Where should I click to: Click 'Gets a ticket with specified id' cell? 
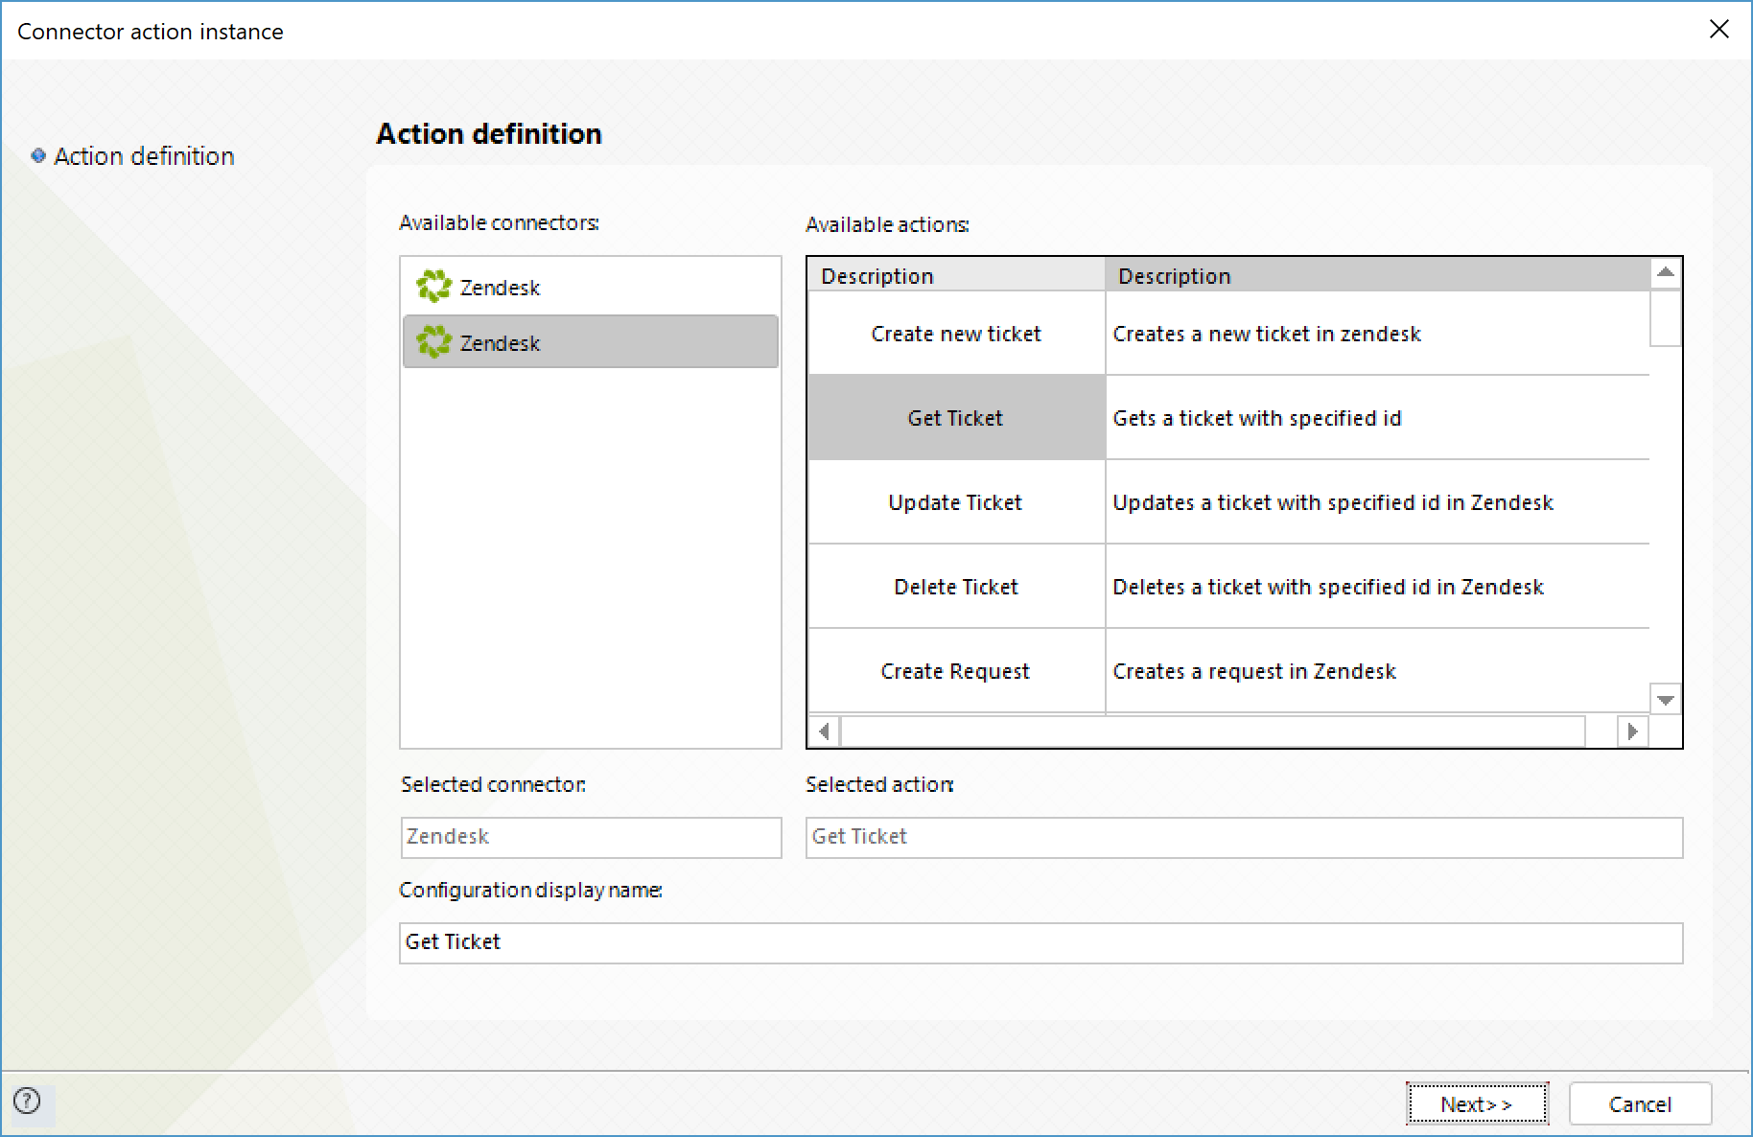click(x=1377, y=418)
